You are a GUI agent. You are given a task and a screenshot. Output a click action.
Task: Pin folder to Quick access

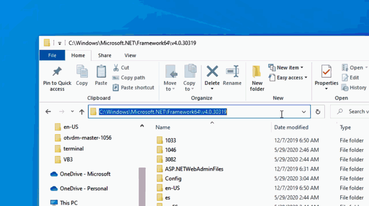pos(57,78)
